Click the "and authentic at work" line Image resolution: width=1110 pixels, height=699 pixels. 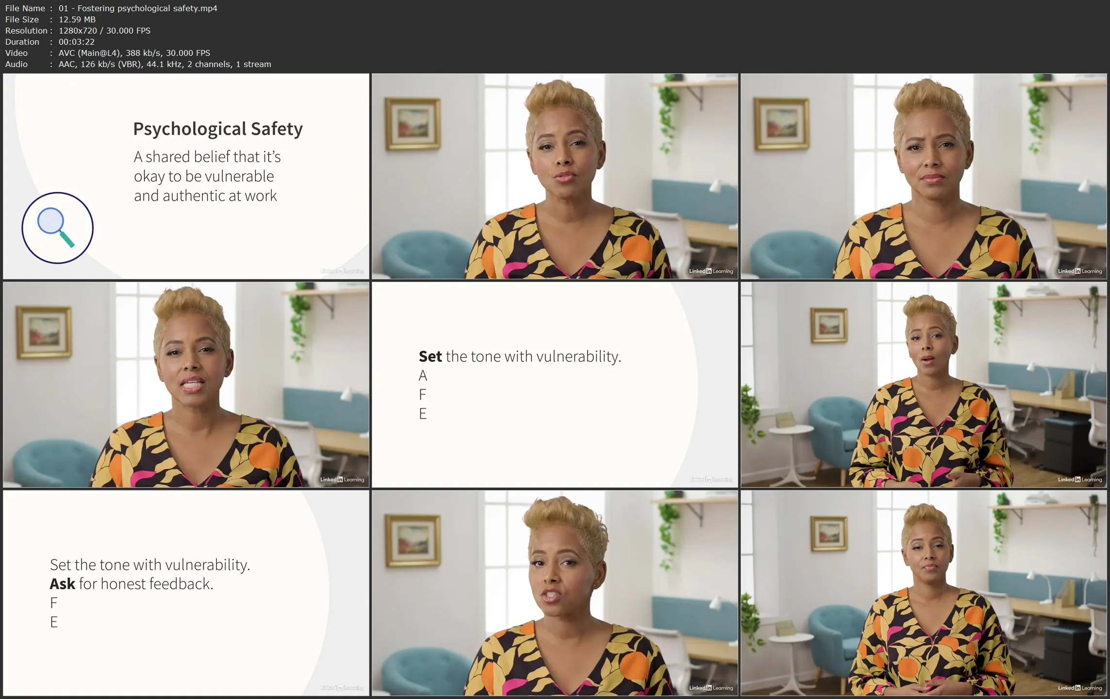point(205,196)
